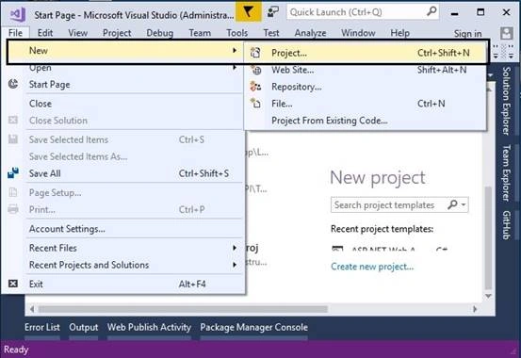Open the Project menu
This screenshot has width=521, height=358.
(117, 33)
